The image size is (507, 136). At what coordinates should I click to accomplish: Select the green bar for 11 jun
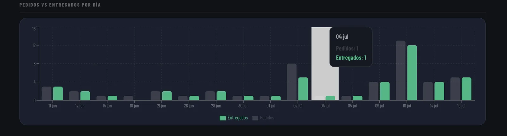(x=58, y=94)
